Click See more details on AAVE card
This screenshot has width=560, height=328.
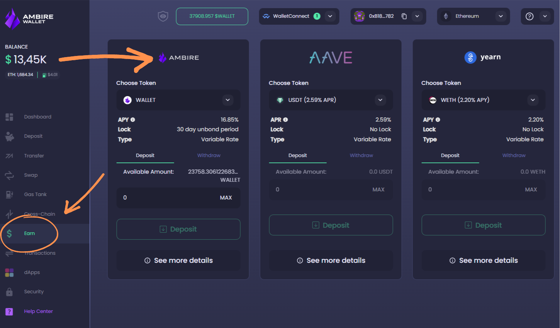pos(331,260)
